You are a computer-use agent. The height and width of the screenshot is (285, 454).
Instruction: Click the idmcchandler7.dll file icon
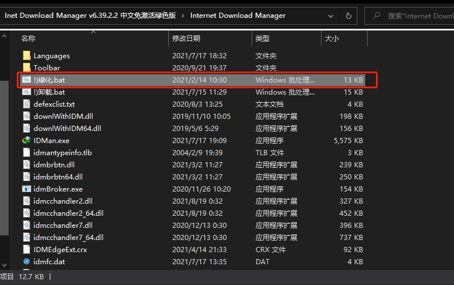click(x=27, y=225)
